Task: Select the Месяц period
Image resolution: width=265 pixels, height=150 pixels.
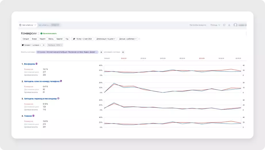Action: (x=51, y=39)
